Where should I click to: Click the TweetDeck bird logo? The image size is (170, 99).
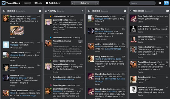[x=4, y=3]
